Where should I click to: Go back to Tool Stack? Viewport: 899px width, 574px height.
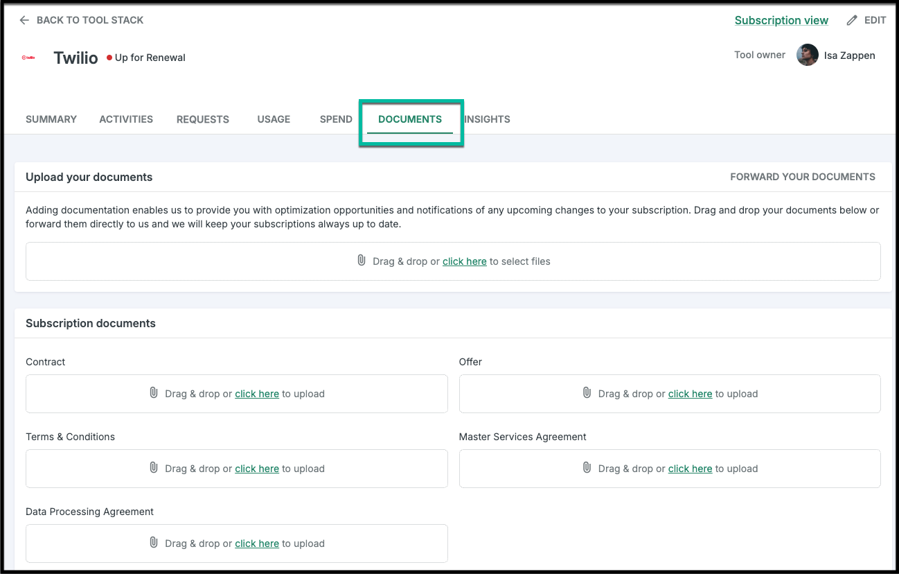click(82, 20)
